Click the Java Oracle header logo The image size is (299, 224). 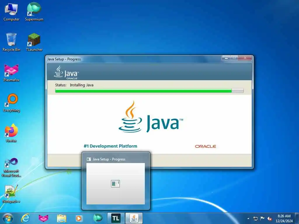click(x=66, y=73)
